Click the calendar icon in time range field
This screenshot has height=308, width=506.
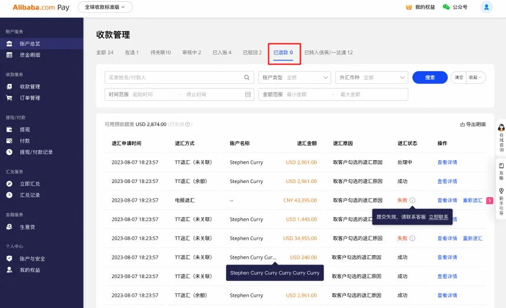click(248, 94)
